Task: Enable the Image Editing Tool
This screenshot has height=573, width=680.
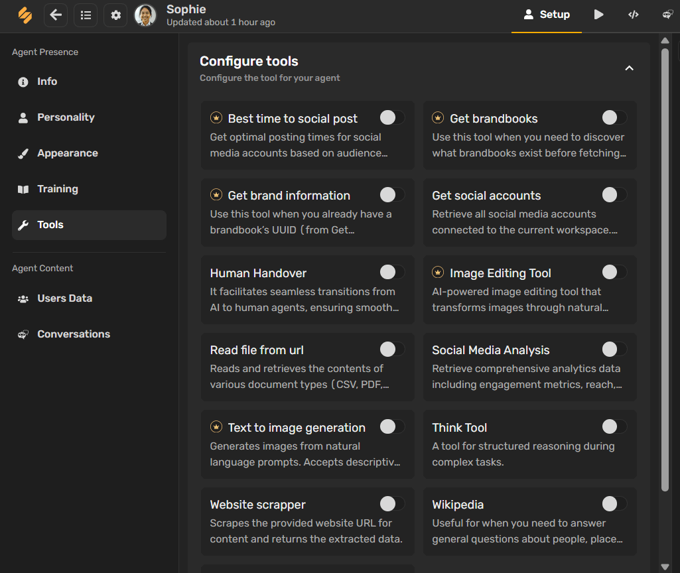Action: click(614, 272)
